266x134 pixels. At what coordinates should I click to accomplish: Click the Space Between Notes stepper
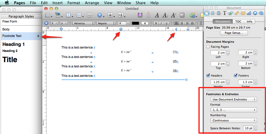(256, 128)
